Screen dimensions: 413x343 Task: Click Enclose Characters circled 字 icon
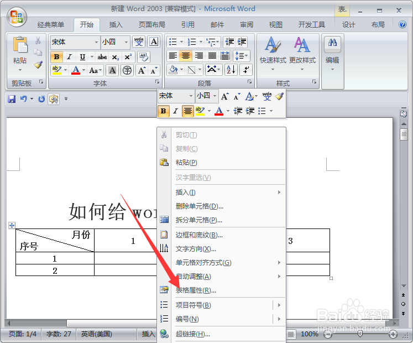pyautogui.click(x=127, y=70)
